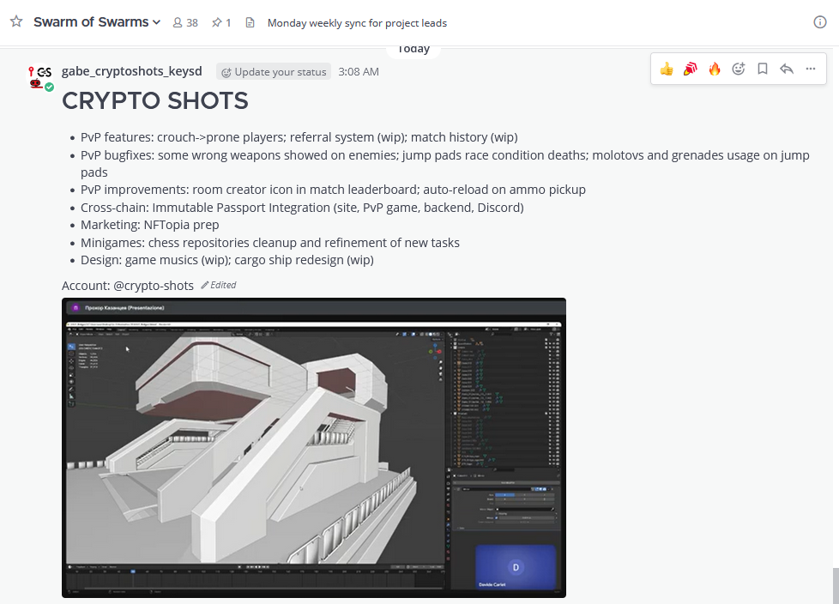Star the Swarm of Swarms channel
Viewport: 839px width, 604px height.
tap(16, 22)
